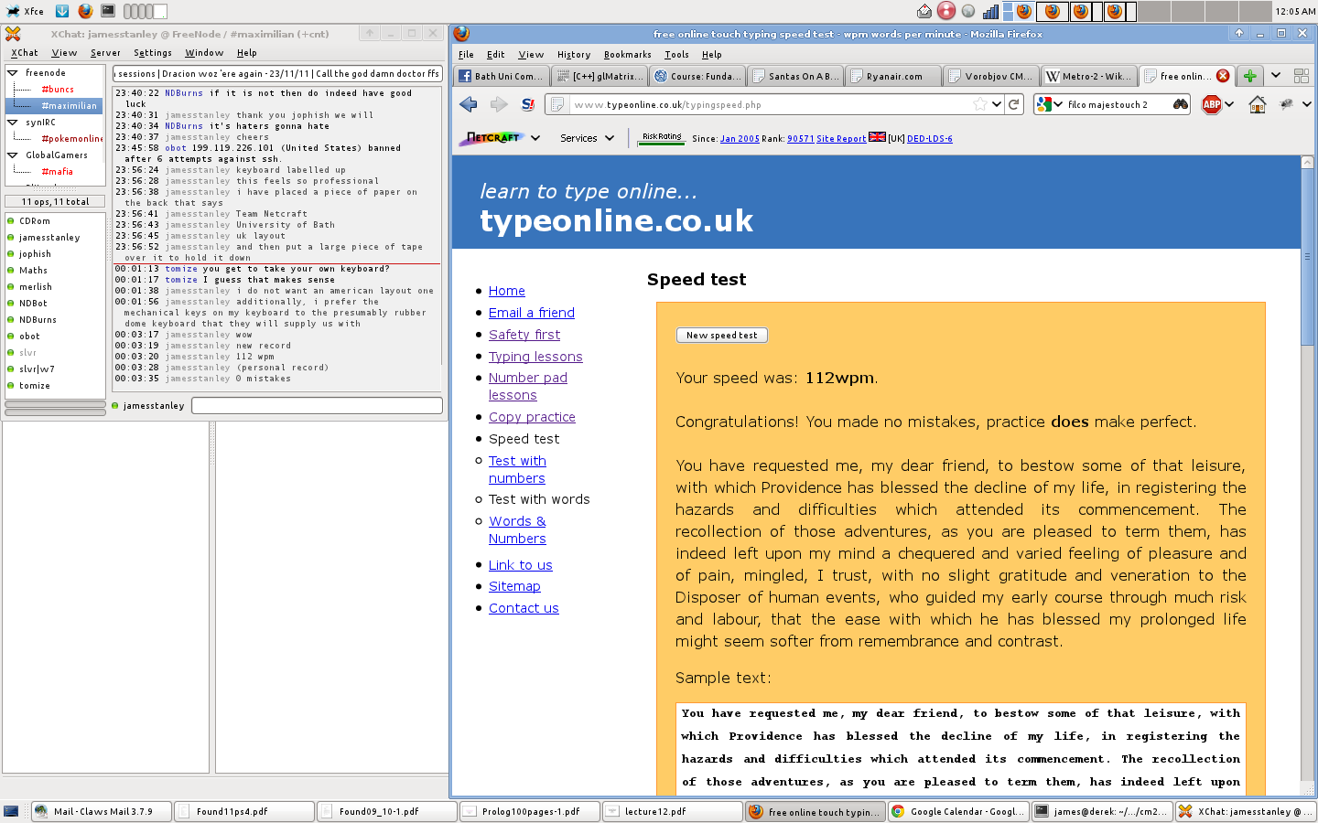This screenshot has width=1318, height=823.
Task: Click the New speed test button
Action: (x=721, y=336)
